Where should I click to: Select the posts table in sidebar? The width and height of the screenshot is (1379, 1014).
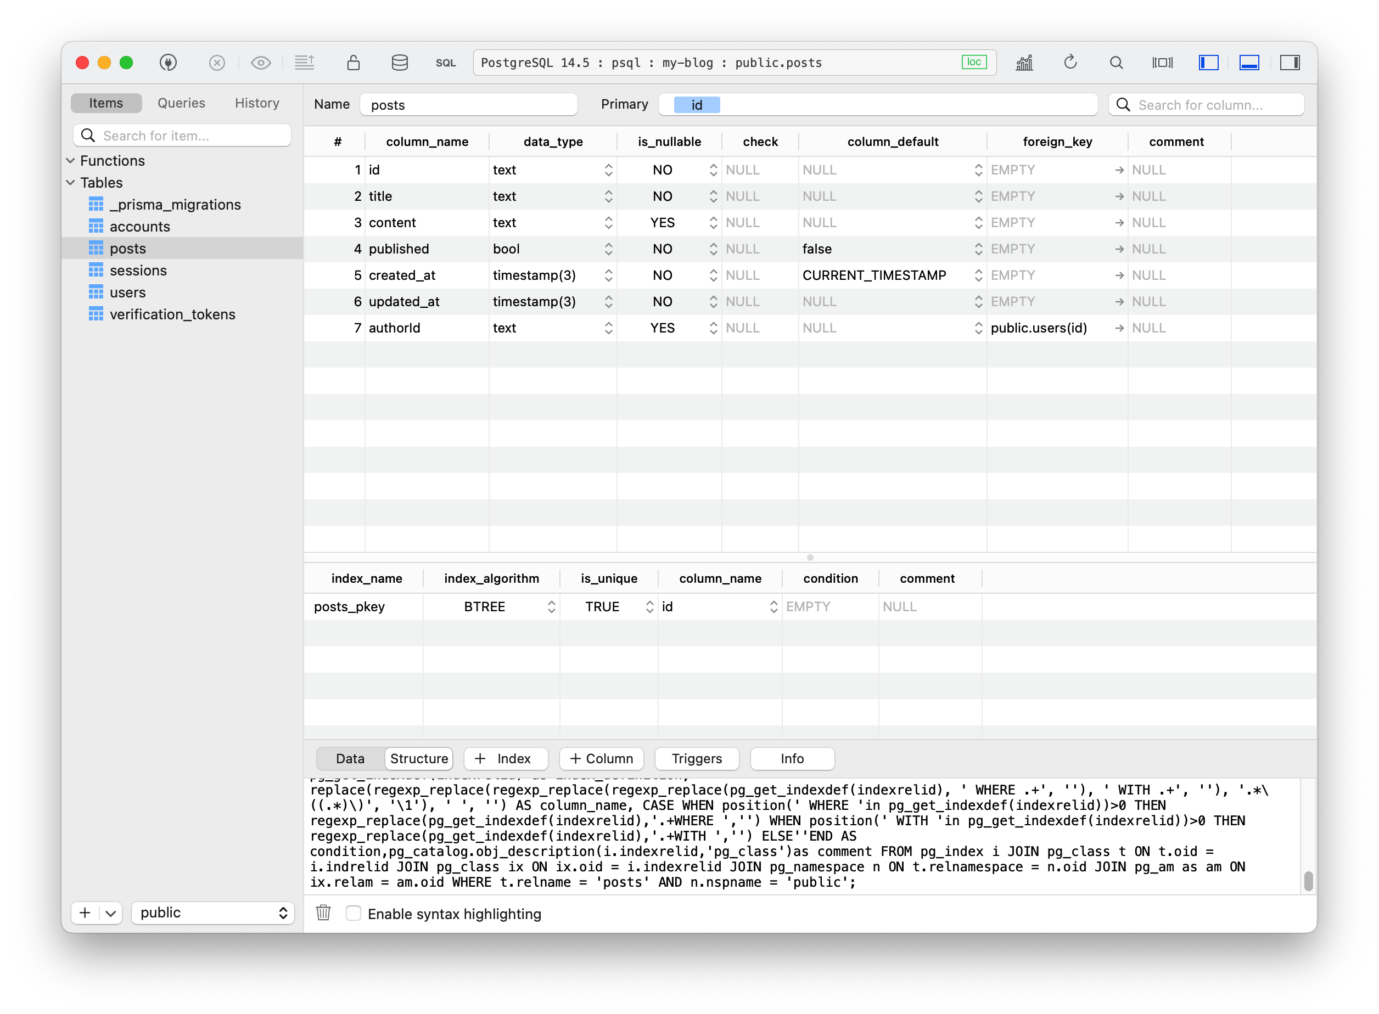[x=182, y=248]
